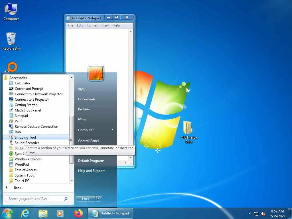Click Notepad vertical scrollbar up arrow
This screenshot has width=292, height=219.
click(x=131, y=31)
